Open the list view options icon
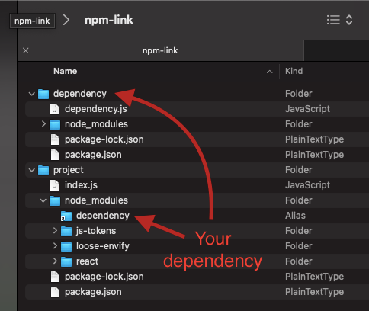This screenshot has width=369, height=311. pos(333,20)
